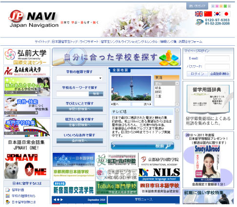
Task: Open お問合せフォーム in the navigation bar
Action: [x=191, y=42]
